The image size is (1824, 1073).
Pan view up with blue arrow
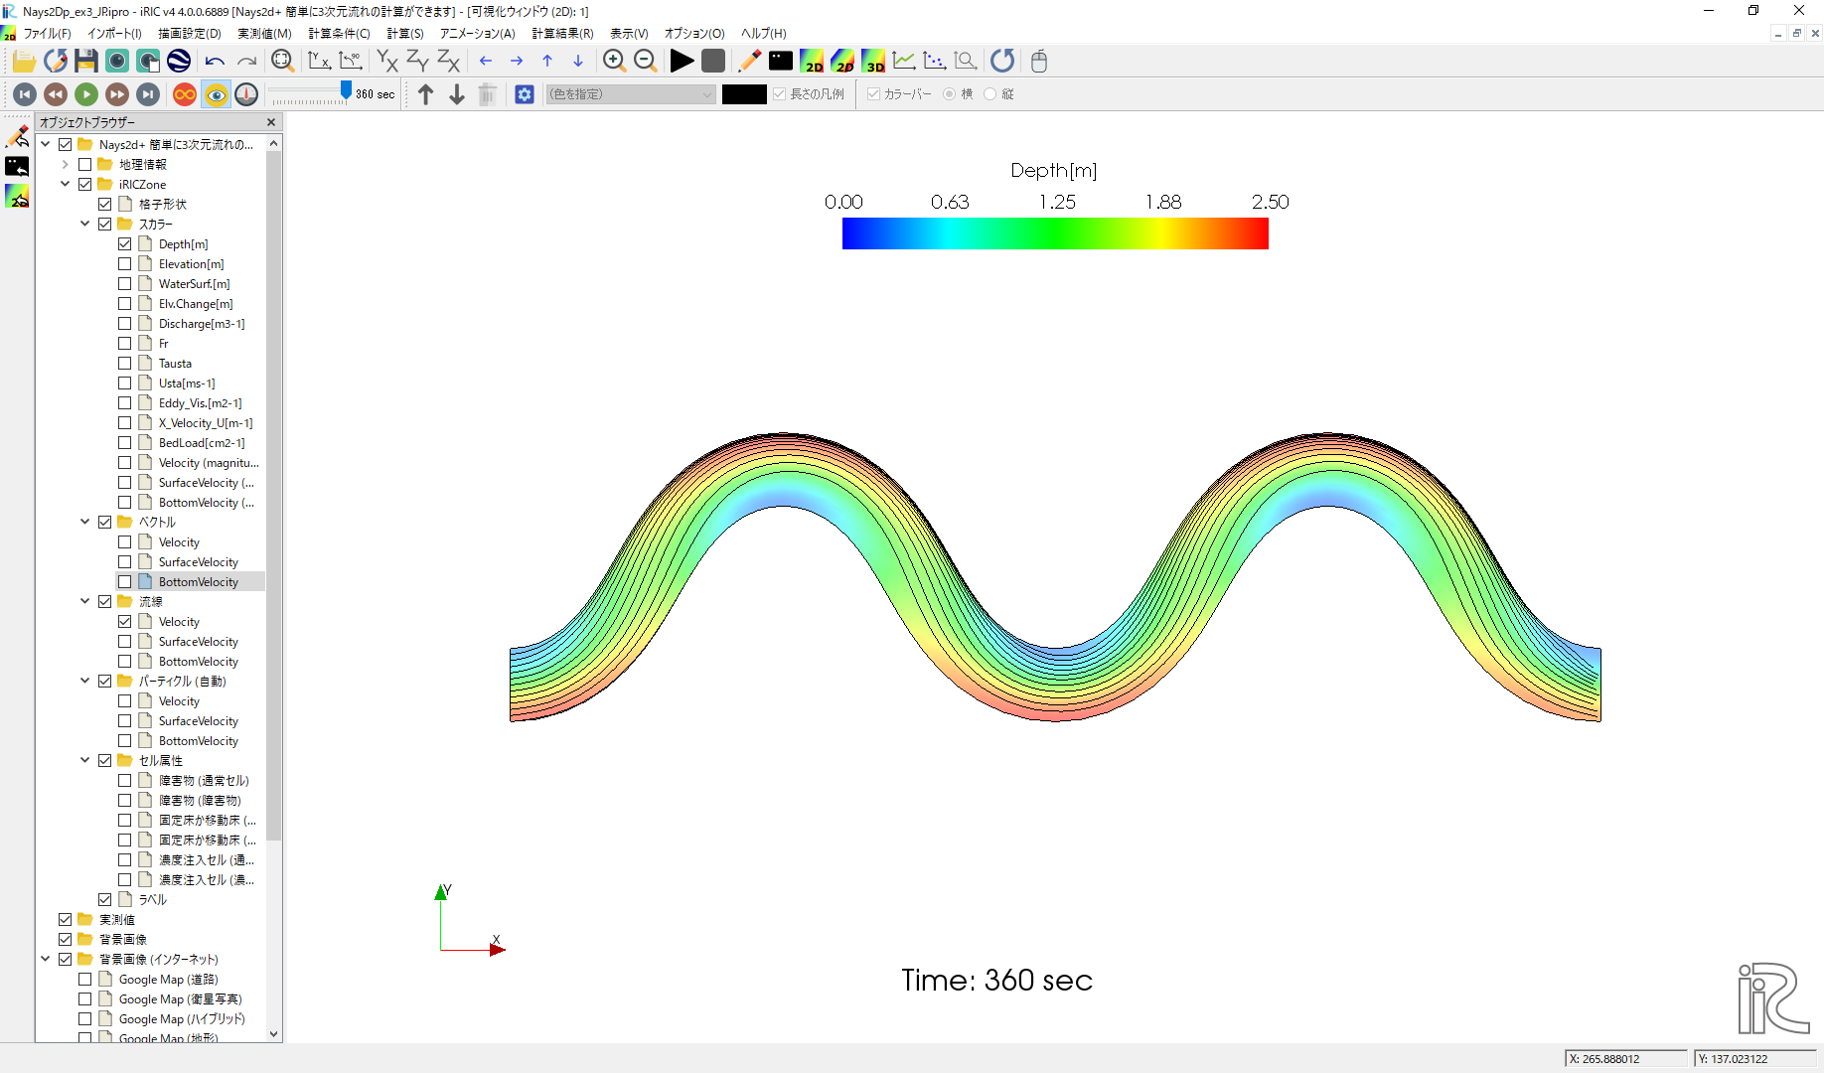(547, 62)
